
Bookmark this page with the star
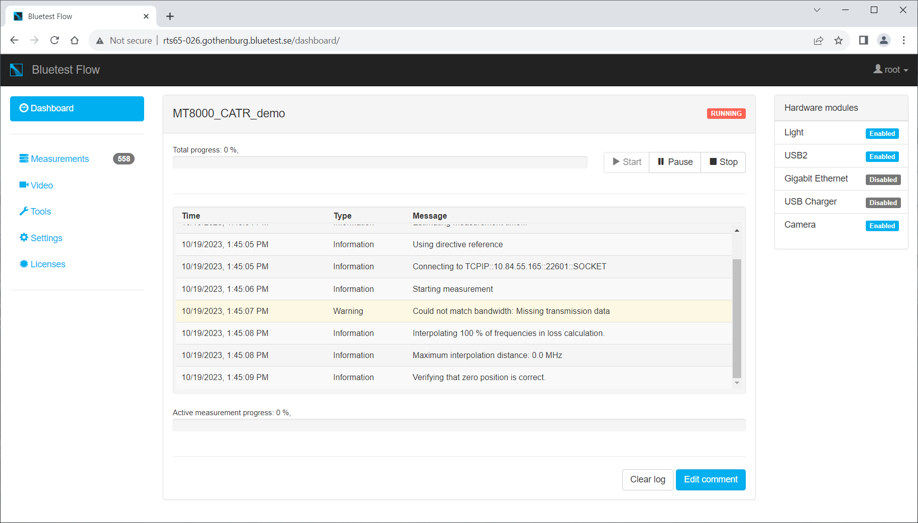point(838,41)
